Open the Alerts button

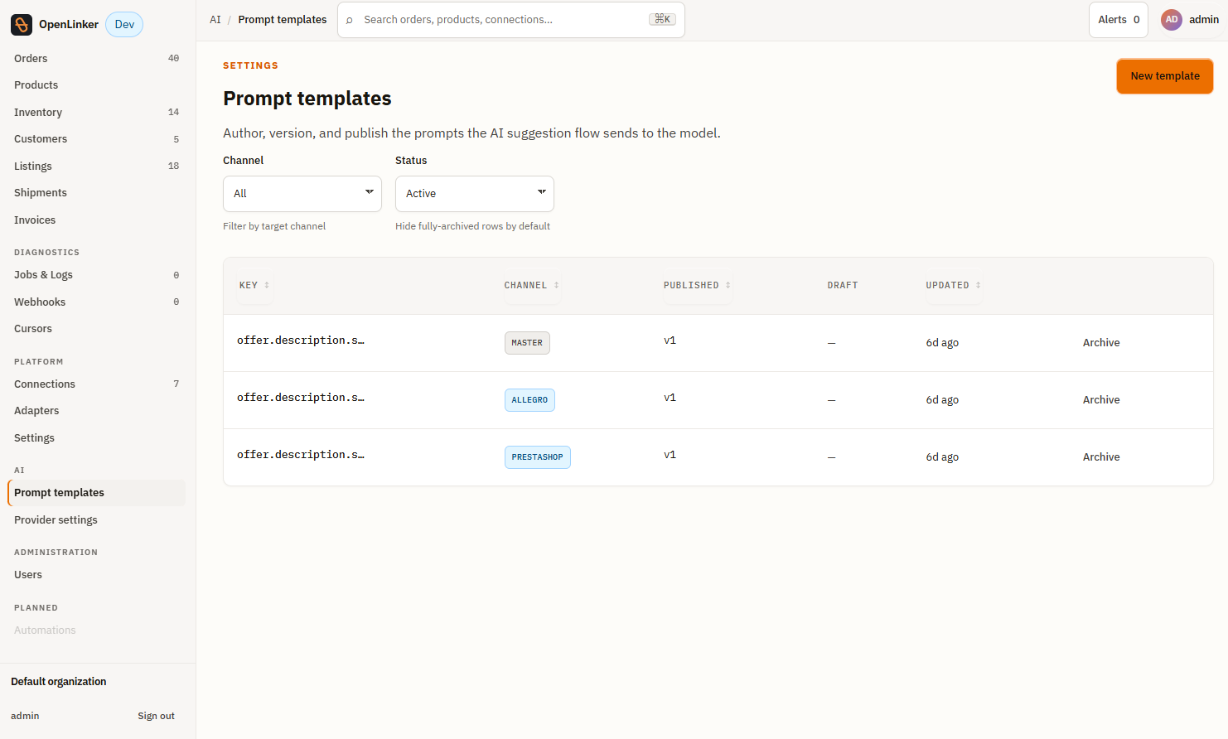(1119, 20)
